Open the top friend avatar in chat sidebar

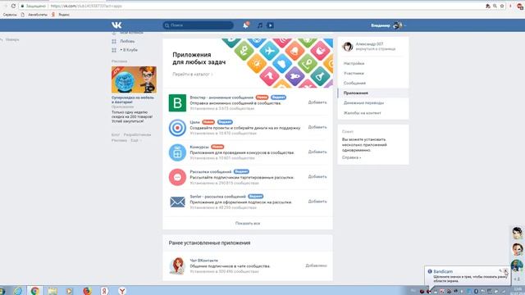click(517, 233)
